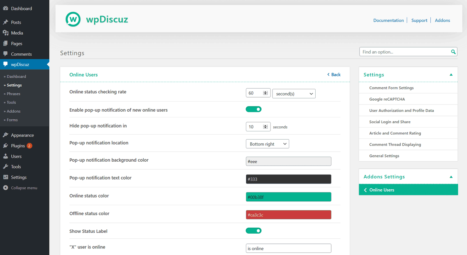The image size is (467, 255).
Task: Go Back from Online Users settings
Action: click(334, 74)
